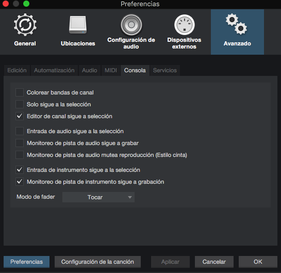281x273 pixels.
Task: Open the Dispositivos externos MIDI connector icon
Action: 185,25
